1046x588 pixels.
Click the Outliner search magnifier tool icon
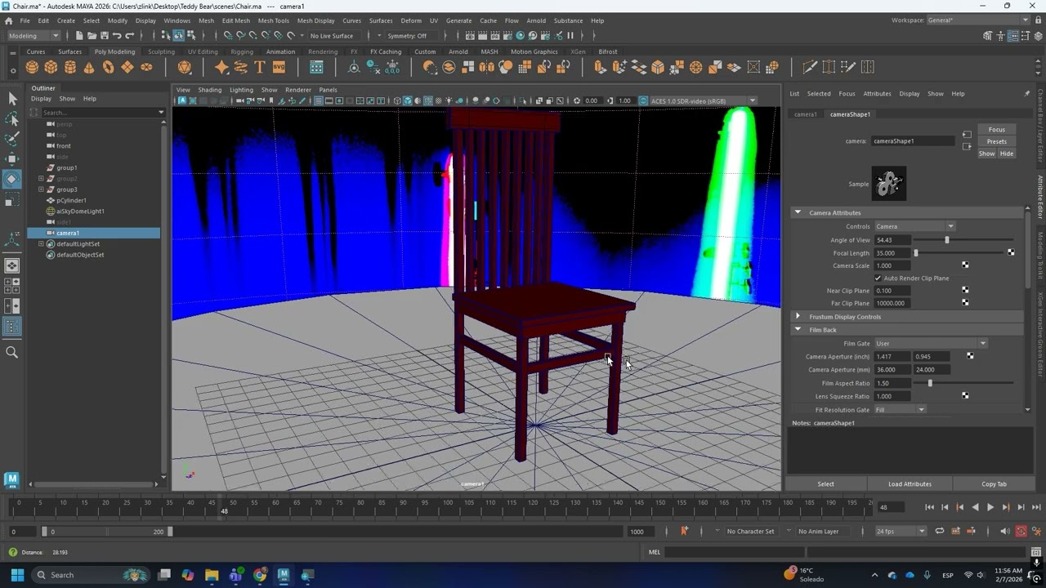(11, 352)
